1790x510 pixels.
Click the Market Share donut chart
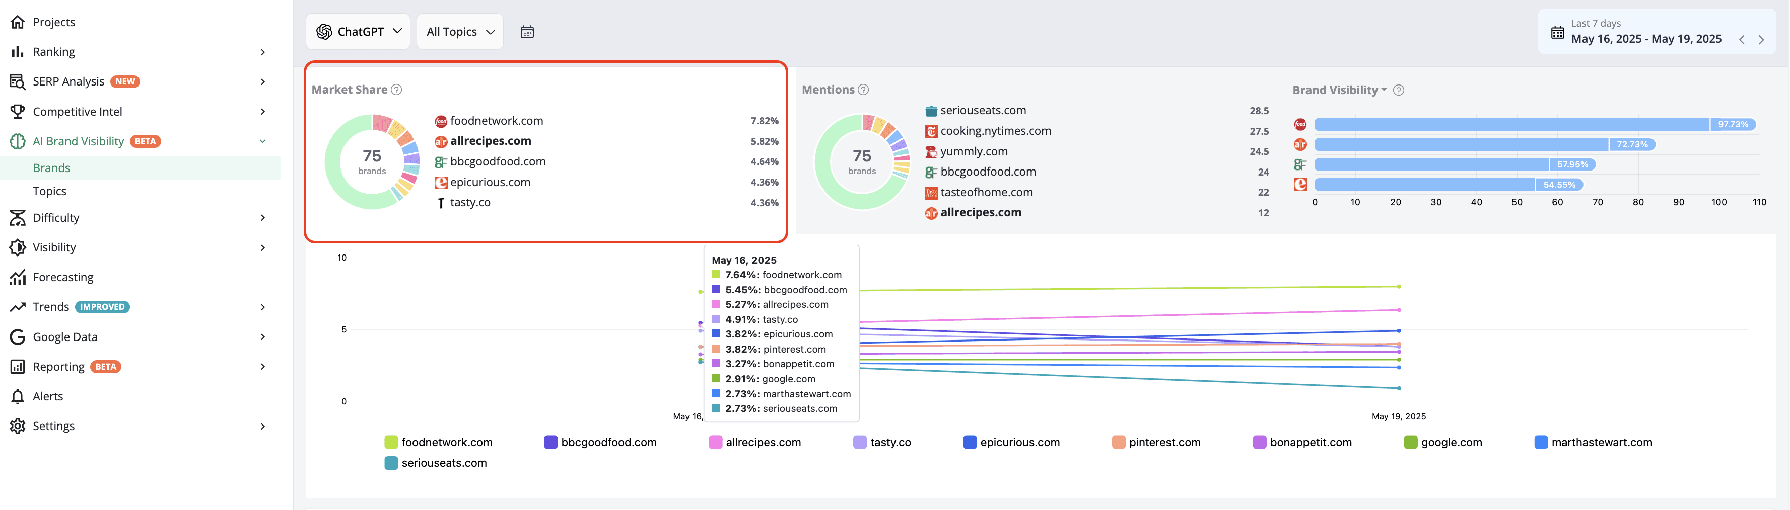click(372, 162)
